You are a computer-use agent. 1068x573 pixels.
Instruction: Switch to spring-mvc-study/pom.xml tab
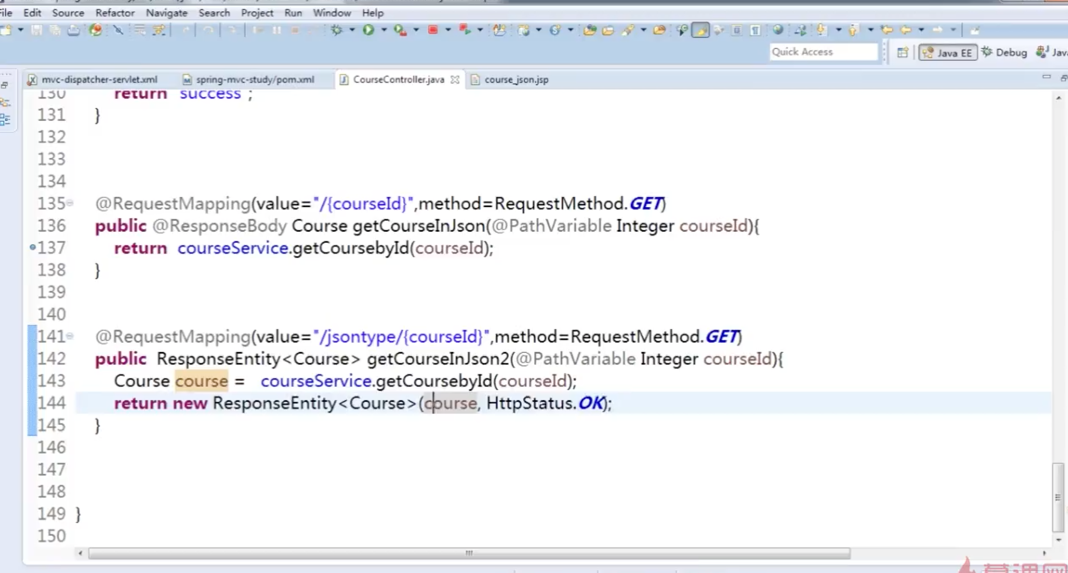249,80
